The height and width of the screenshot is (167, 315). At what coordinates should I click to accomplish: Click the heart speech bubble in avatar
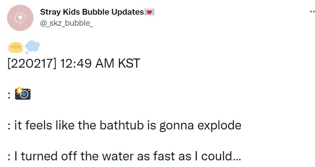click(x=20, y=18)
